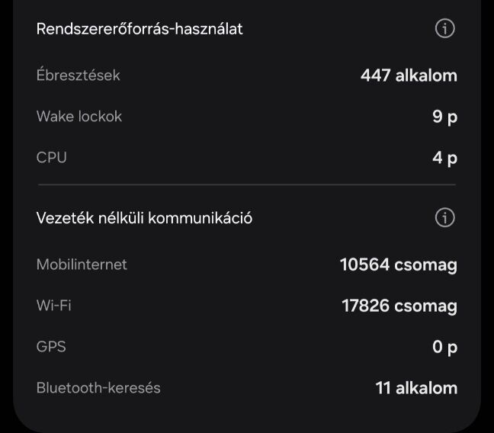Tap the 11 alkalom value

(416, 387)
